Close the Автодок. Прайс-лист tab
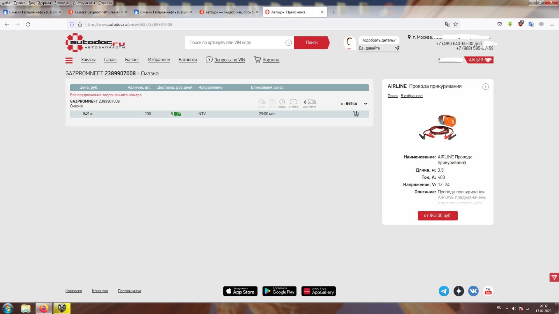 [322, 12]
